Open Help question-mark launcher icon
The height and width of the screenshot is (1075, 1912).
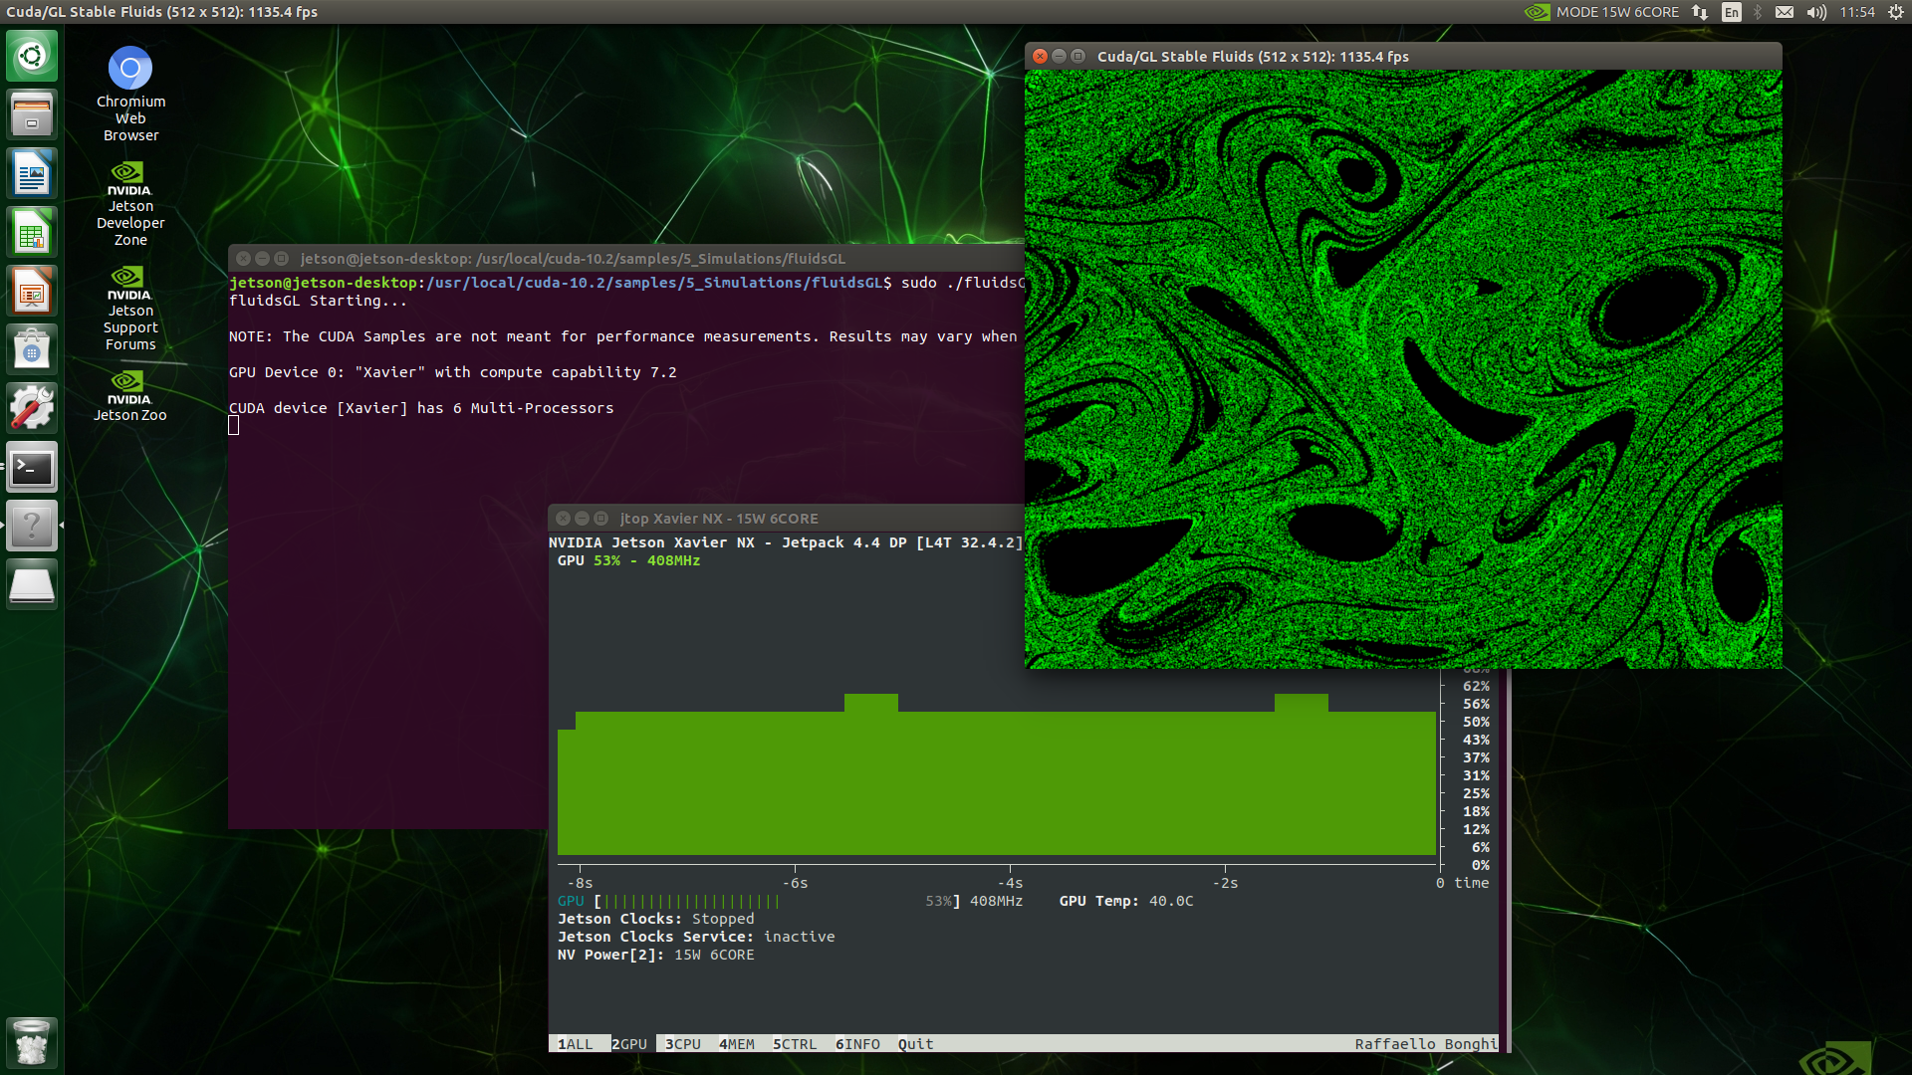point(32,526)
